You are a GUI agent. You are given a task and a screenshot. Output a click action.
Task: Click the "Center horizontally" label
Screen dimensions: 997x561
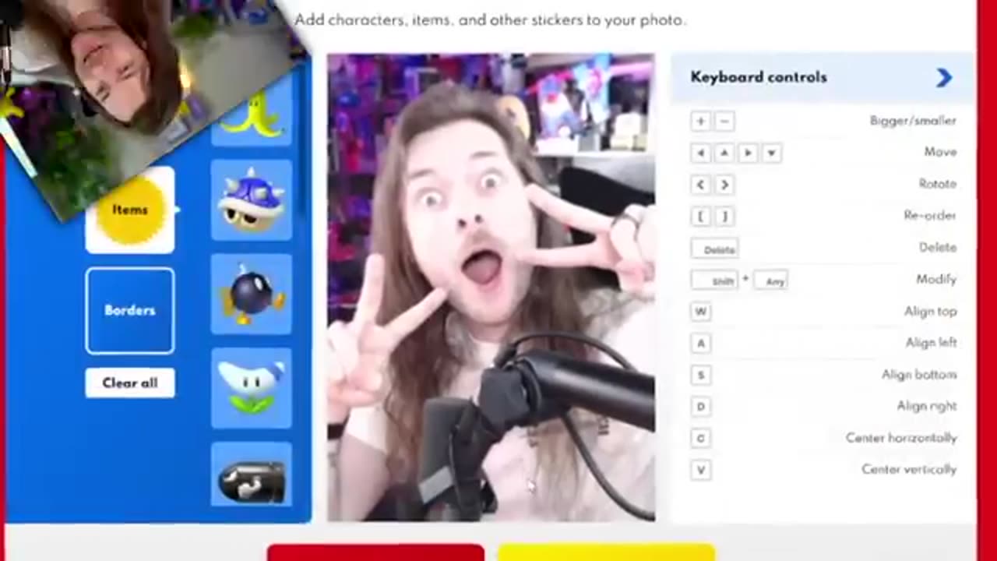[901, 438]
